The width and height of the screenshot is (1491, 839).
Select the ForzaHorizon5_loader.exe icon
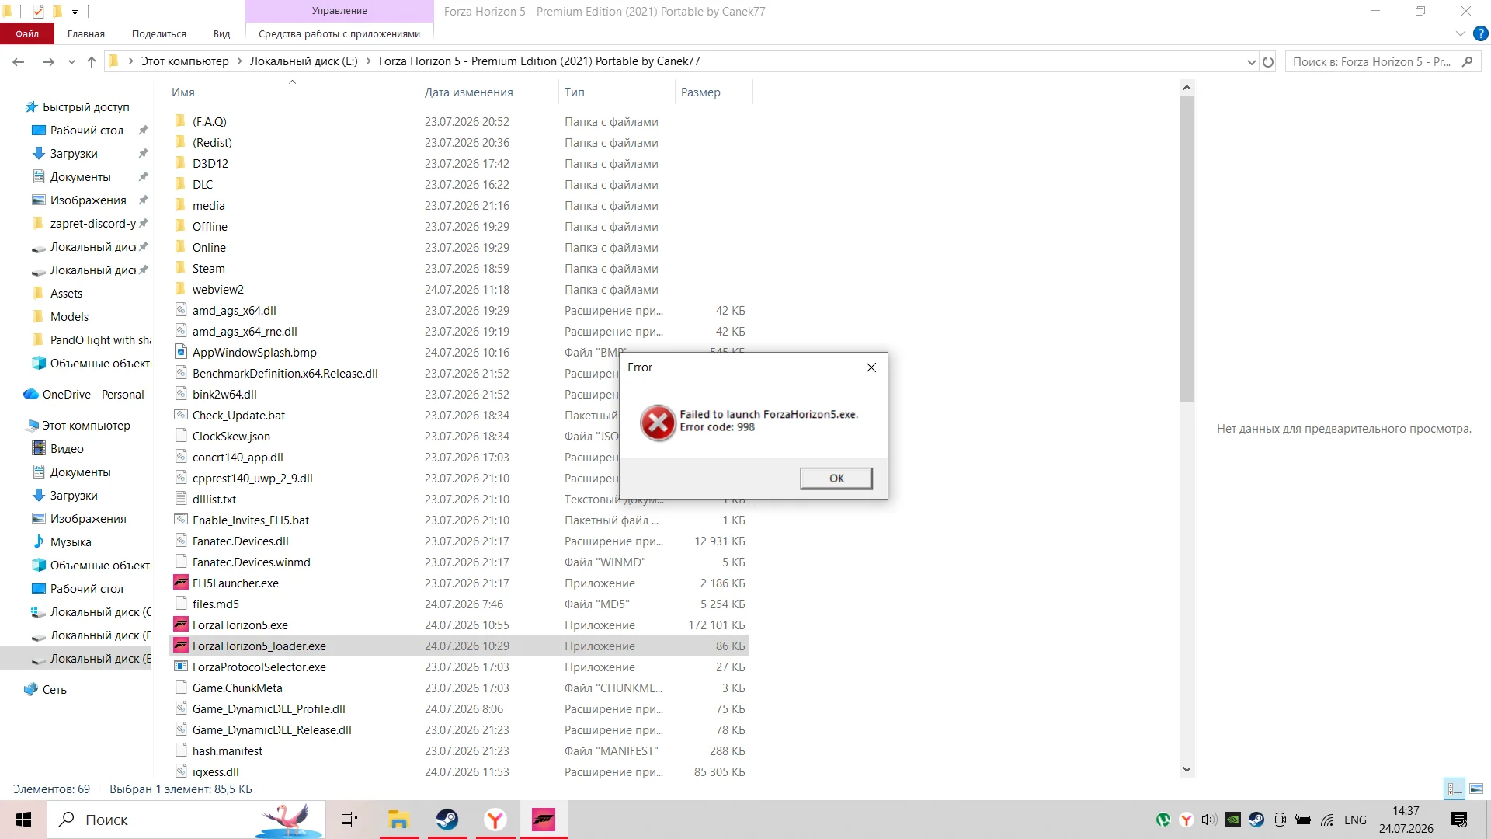click(181, 646)
